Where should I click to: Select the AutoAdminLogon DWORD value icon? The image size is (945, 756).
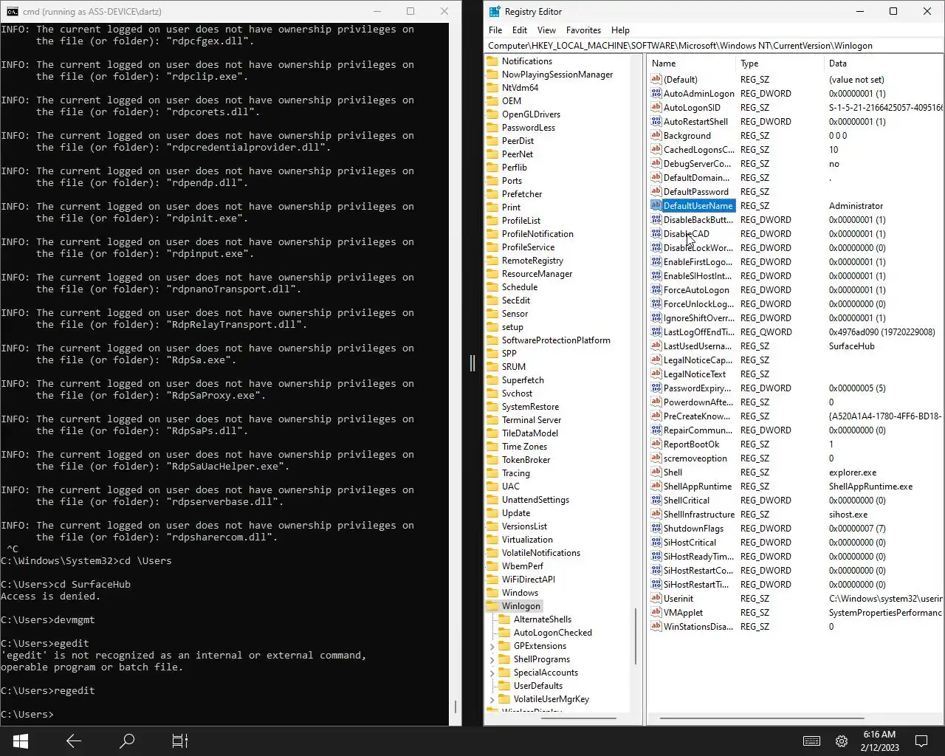click(656, 94)
